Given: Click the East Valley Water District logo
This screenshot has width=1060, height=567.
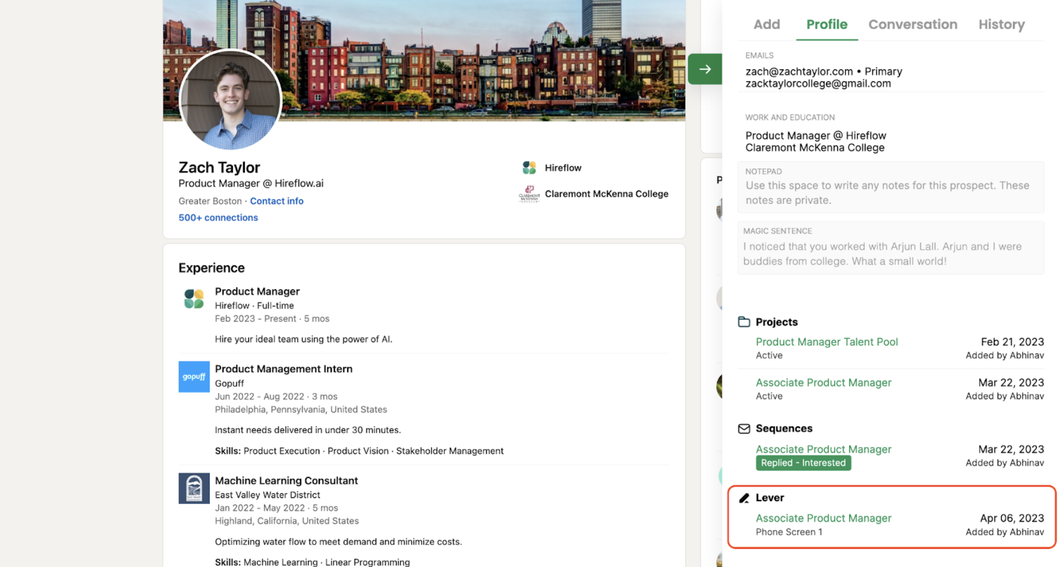Looking at the screenshot, I should 194,488.
